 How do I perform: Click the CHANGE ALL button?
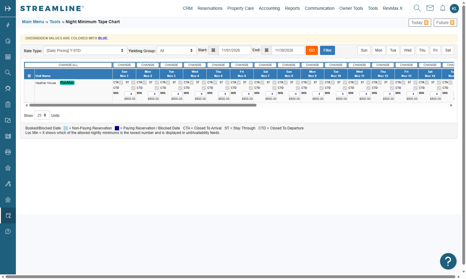tap(68, 65)
